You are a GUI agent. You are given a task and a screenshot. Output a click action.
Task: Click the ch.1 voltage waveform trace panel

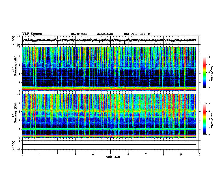tap(111, 40)
